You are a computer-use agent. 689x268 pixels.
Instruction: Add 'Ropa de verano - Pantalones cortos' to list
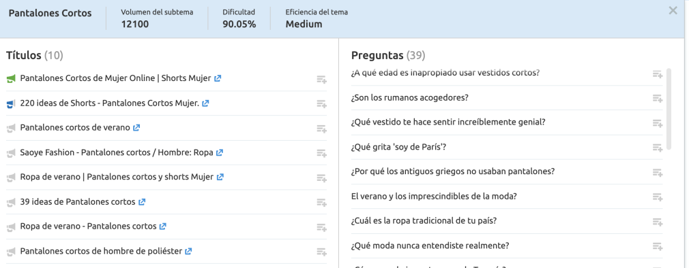(x=322, y=227)
